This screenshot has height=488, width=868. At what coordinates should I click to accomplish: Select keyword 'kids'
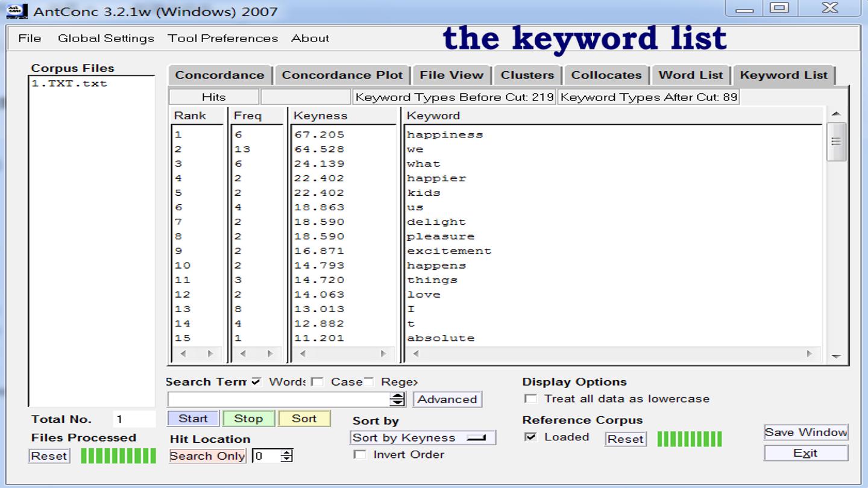coord(424,193)
